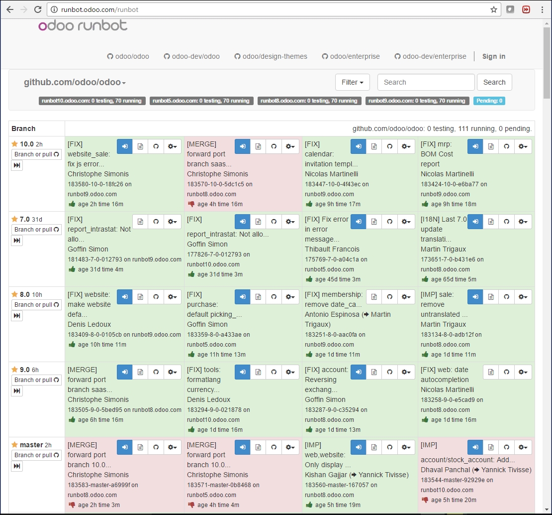The image size is (552, 515).
Task: Click the odoo runbot logo
Action: click(x=83, y=25)
